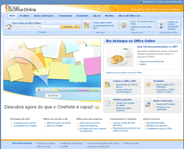
Task: Click the tools icon in Mais recursos
Action: pos(124,25)
